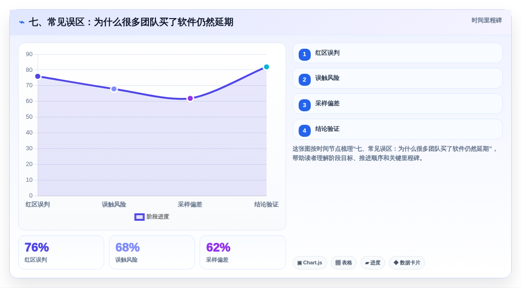Select the 红区误判 milestone row
This screenshot has height=288, width=521.
point(397,53)
